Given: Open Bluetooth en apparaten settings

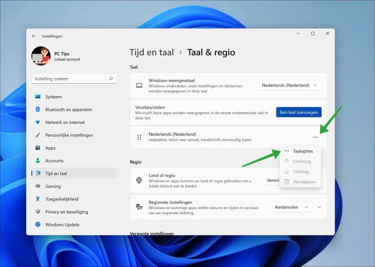Looking at the screenshot, I should (74, 110).
